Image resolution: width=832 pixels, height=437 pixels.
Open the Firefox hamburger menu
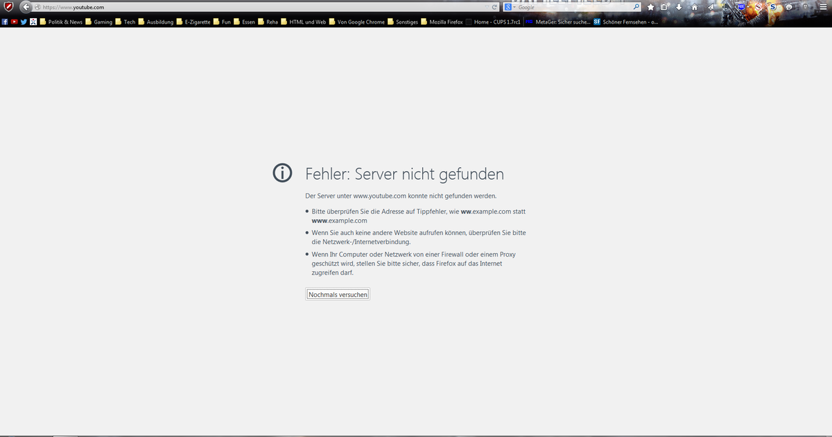(x=823, y=7)
